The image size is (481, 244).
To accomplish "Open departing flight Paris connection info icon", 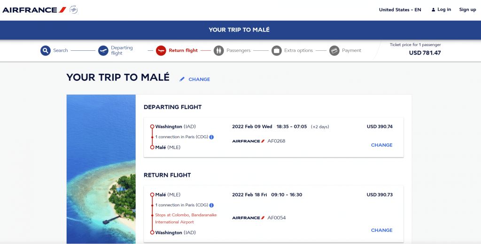I will tap(211, 137).
